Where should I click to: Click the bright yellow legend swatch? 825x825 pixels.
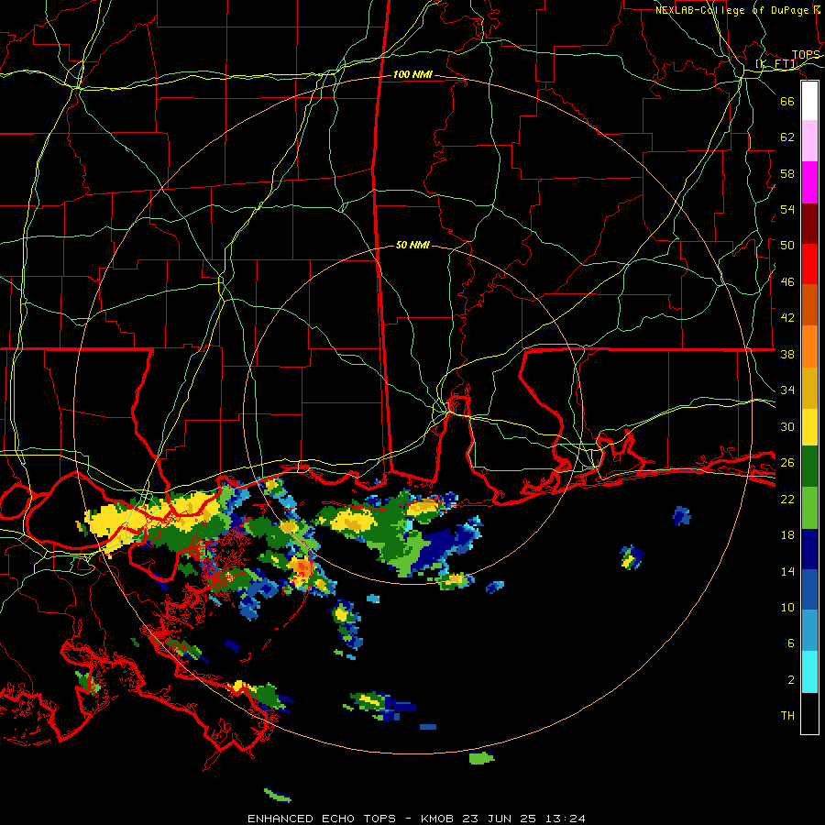(x=809, y=427)
